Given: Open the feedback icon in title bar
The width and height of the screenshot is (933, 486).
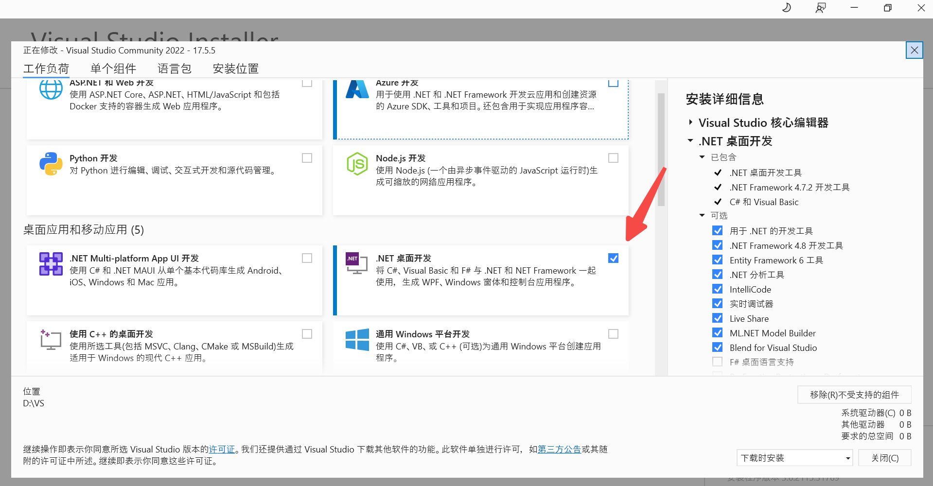Looking at the screenshot, I should click(820, 8).
